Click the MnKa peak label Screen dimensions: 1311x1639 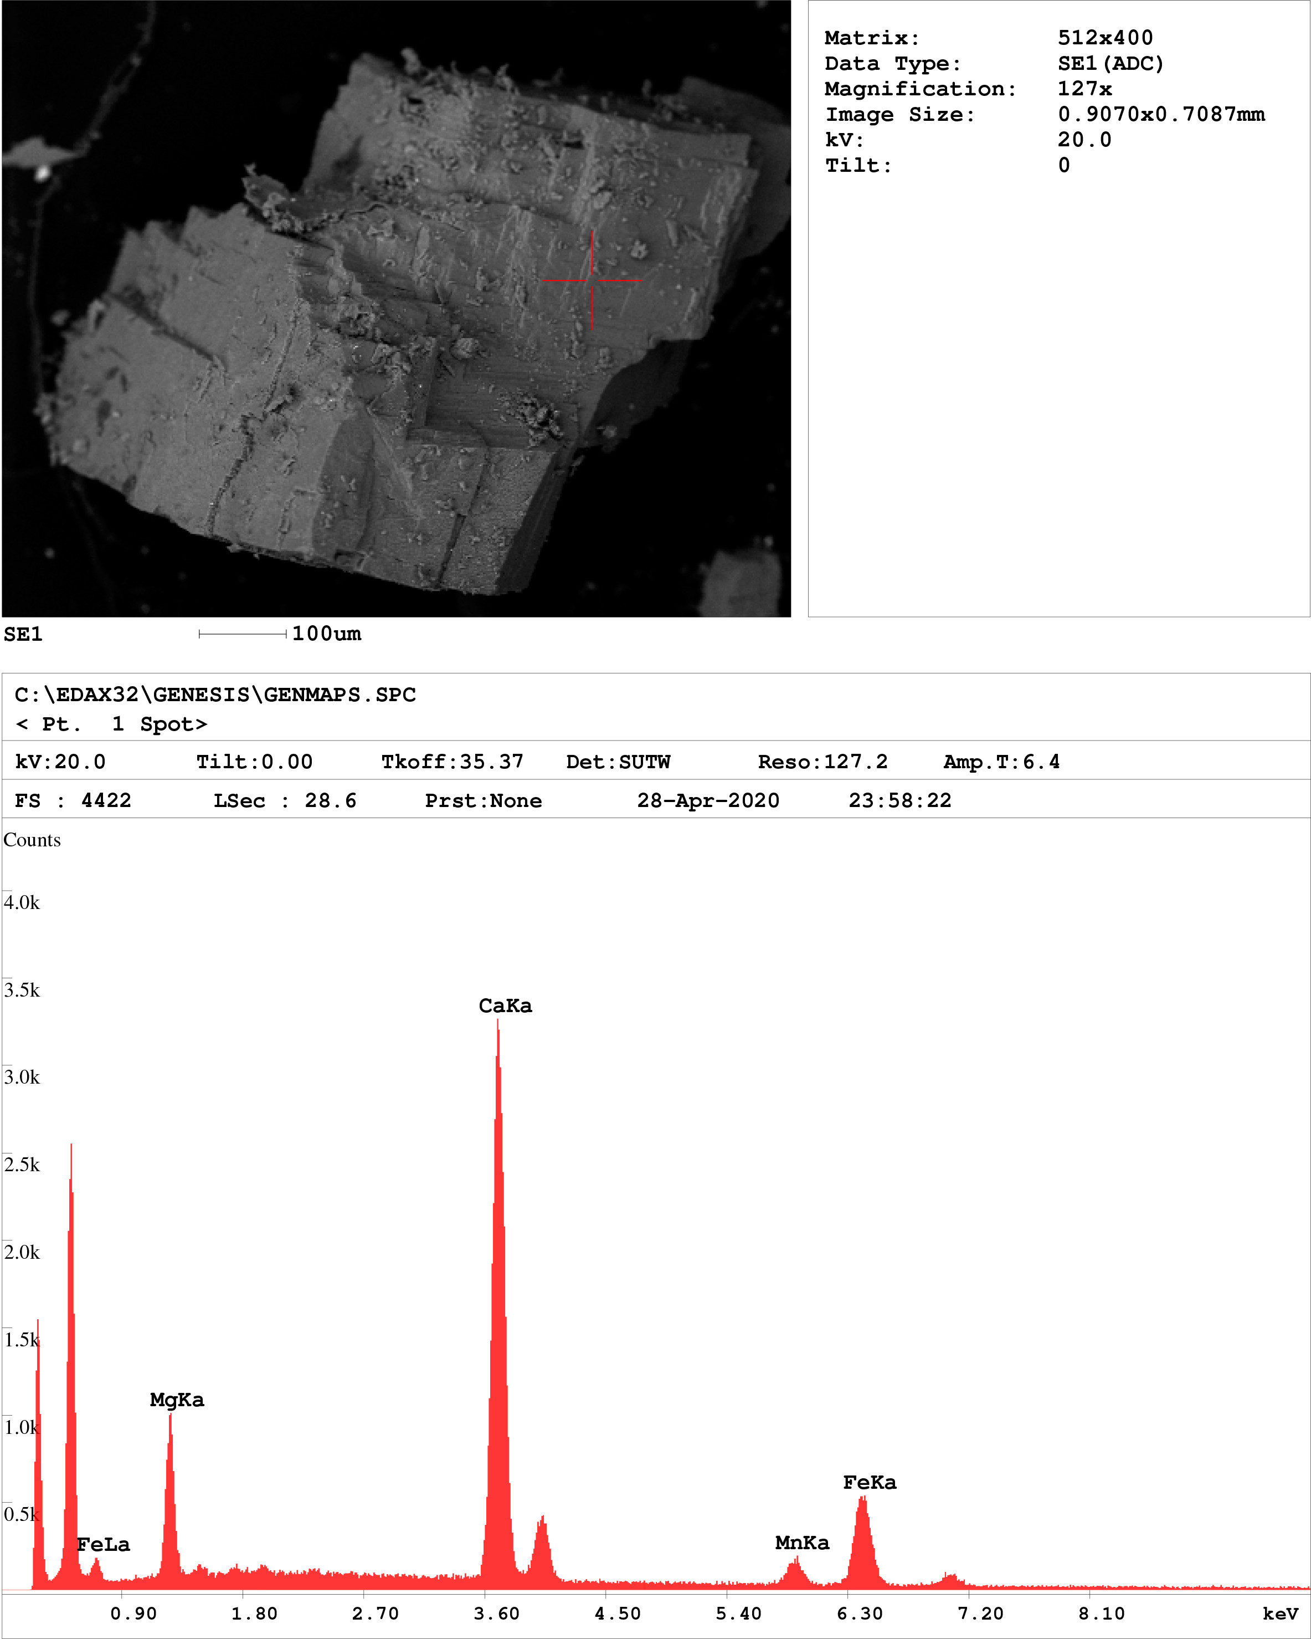click(x=802, y=1543)
